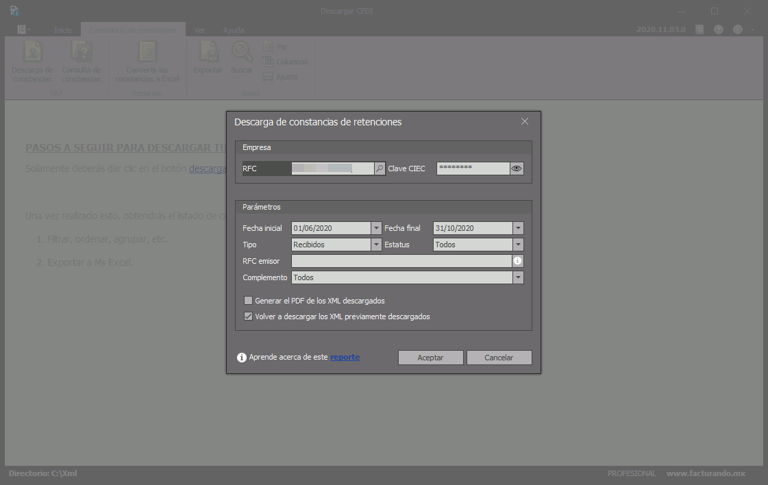This screenshot has height=485, width=768.
Task: Close the Descarga de constancias dialog
Action: (x=525, y=121)
